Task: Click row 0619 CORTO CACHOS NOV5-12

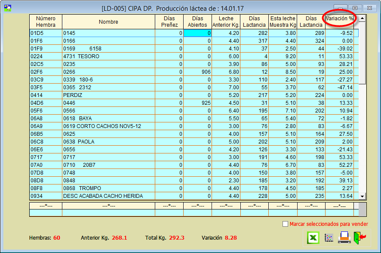Action: tap(108, 126)
